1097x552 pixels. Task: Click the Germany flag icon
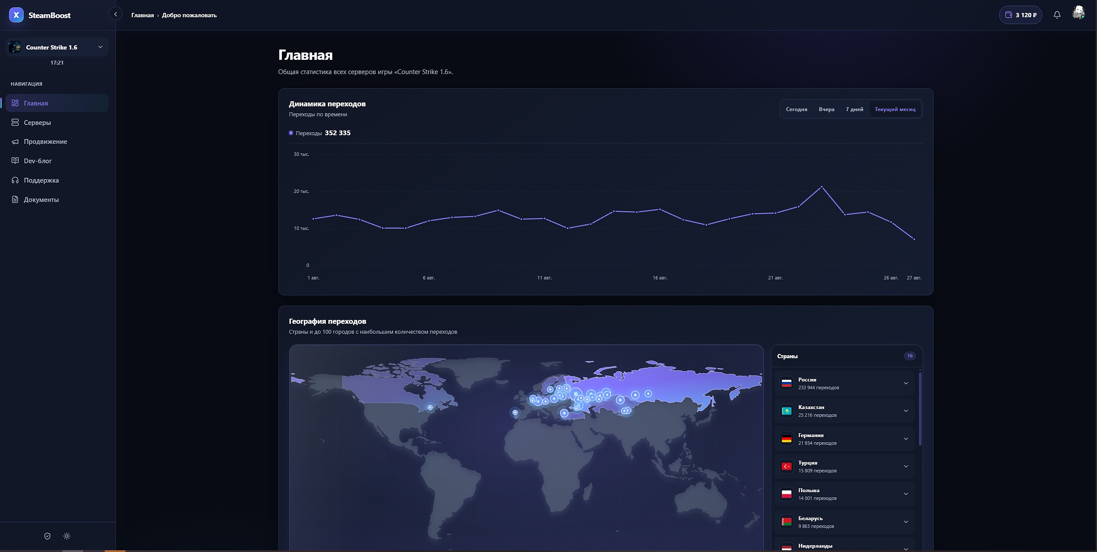pyautogui.click(x=787, y=439)
